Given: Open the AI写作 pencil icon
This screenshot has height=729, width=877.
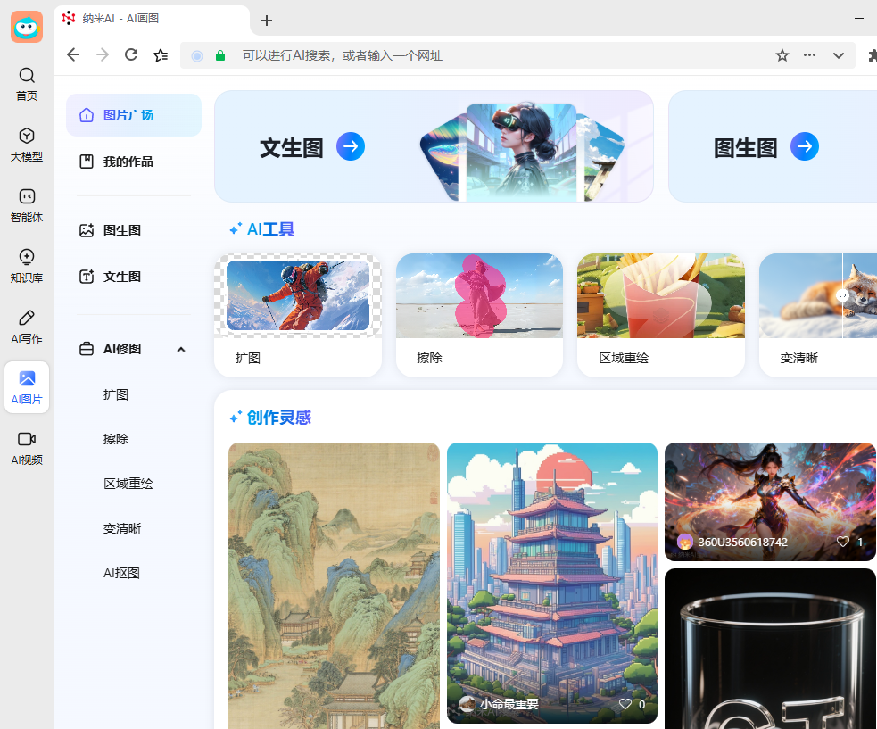Looking at the screenshot, I should tap(27, 327).
